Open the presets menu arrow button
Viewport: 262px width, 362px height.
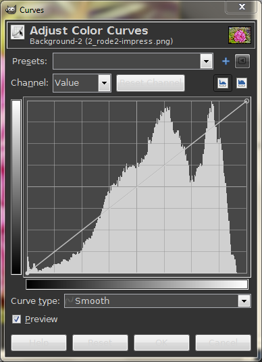[242, 61]
